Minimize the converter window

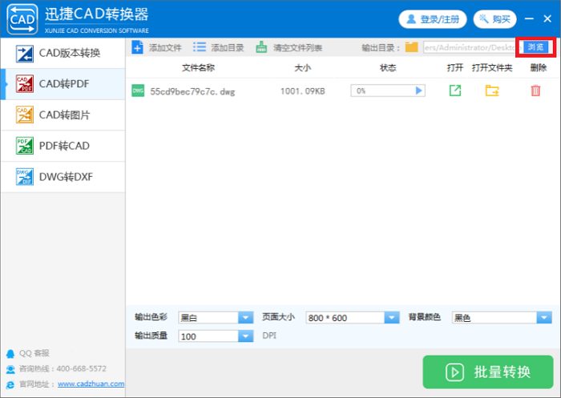(529, 18)
